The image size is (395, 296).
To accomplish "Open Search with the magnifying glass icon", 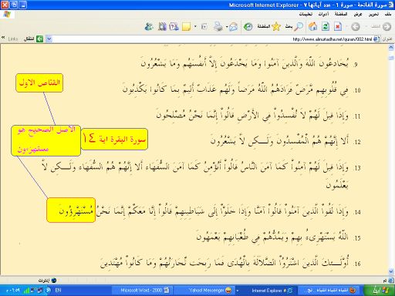I will [x=299, y=26].
